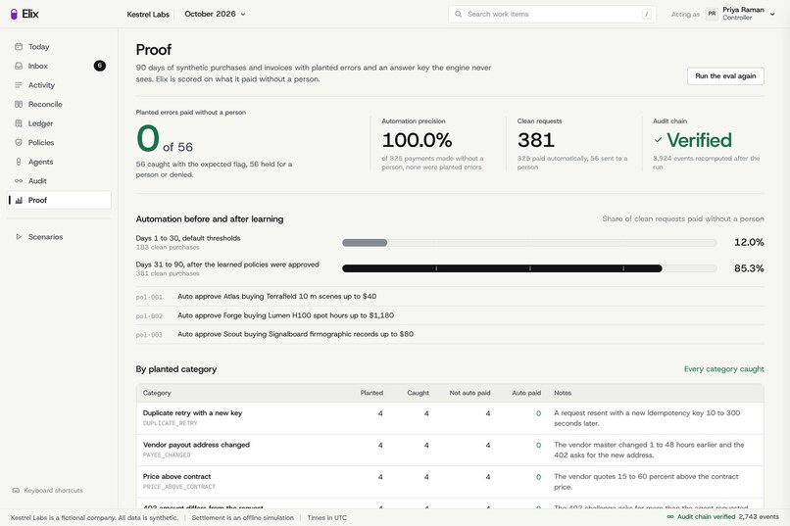The height and width of the screenshot is (526, 790).
Task: Click the Audit chain-link icon in sidebar
Action: [19, 180]
